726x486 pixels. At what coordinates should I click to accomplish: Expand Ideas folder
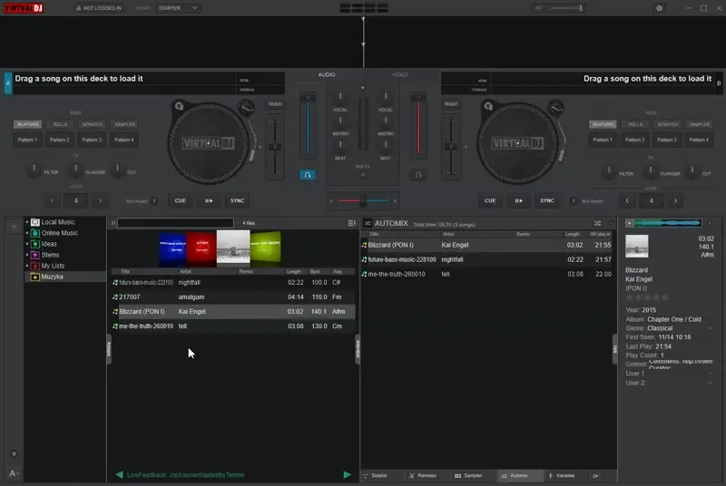[x=27, y=244]
